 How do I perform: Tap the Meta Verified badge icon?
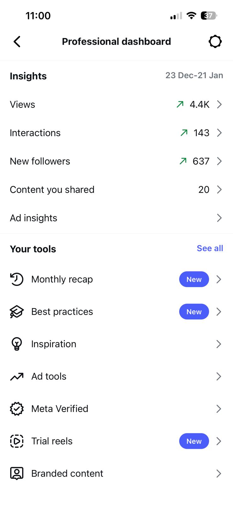[16, 409]
